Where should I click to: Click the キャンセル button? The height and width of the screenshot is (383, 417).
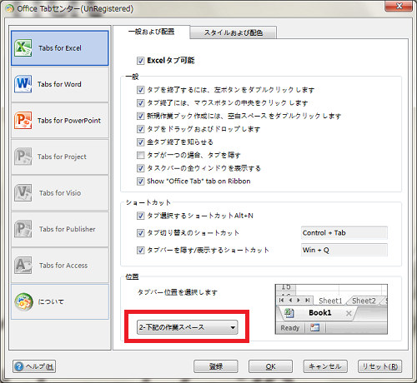[x=325, y=366]
